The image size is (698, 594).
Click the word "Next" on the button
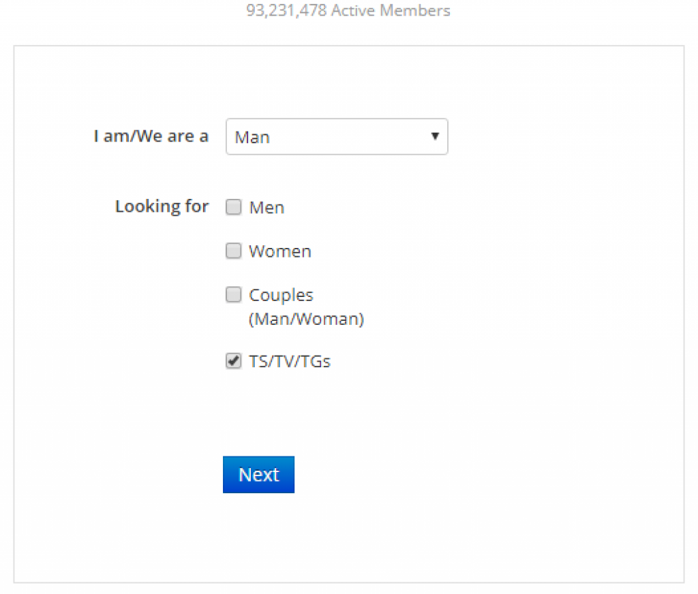click(258, 475)
